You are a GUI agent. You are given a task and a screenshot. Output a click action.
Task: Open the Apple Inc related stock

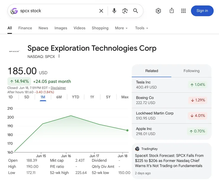[x=172, y=131]
